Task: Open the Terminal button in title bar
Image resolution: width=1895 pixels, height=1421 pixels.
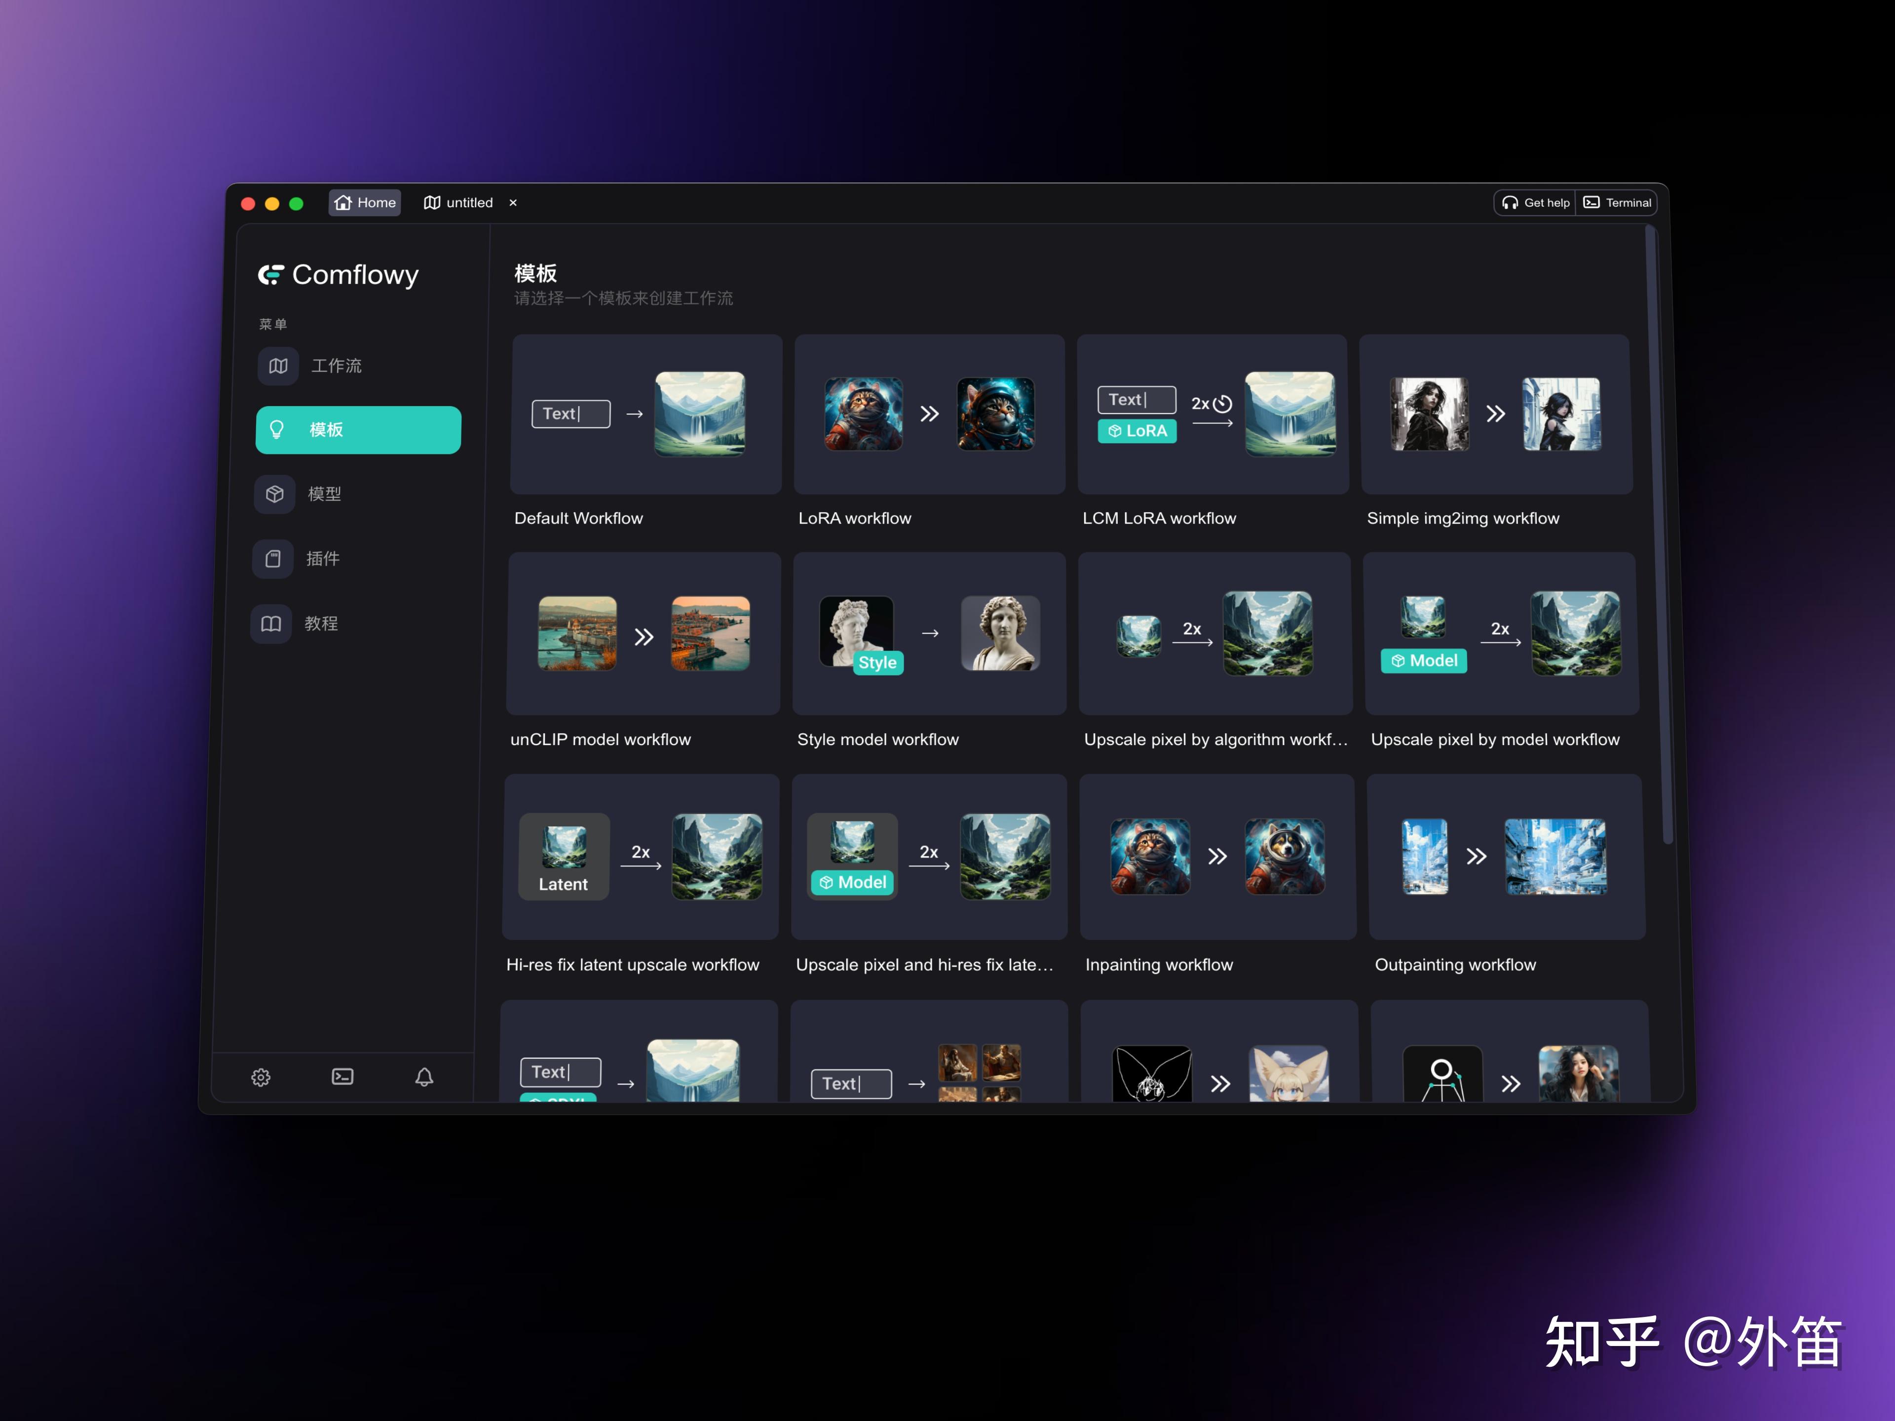Action: pos(1618,203)
